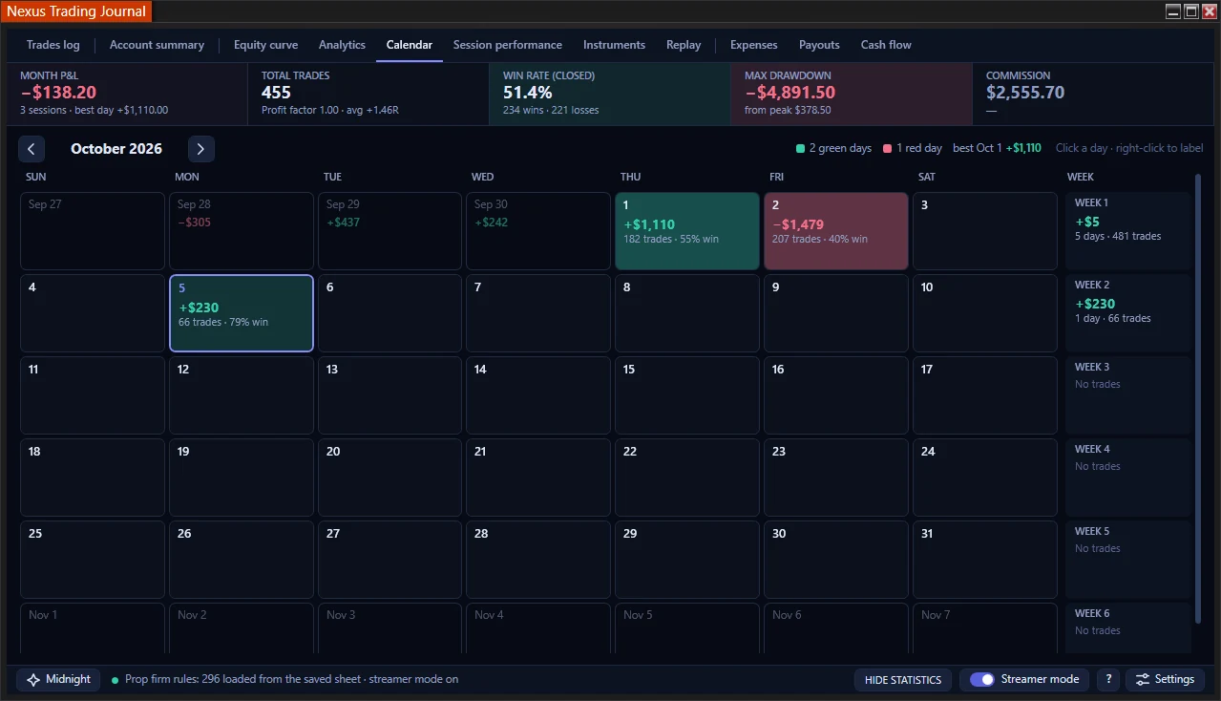Switch to the Cash flow tab
The height and width of the screenshot is (701, 1221).
(886, 45)
